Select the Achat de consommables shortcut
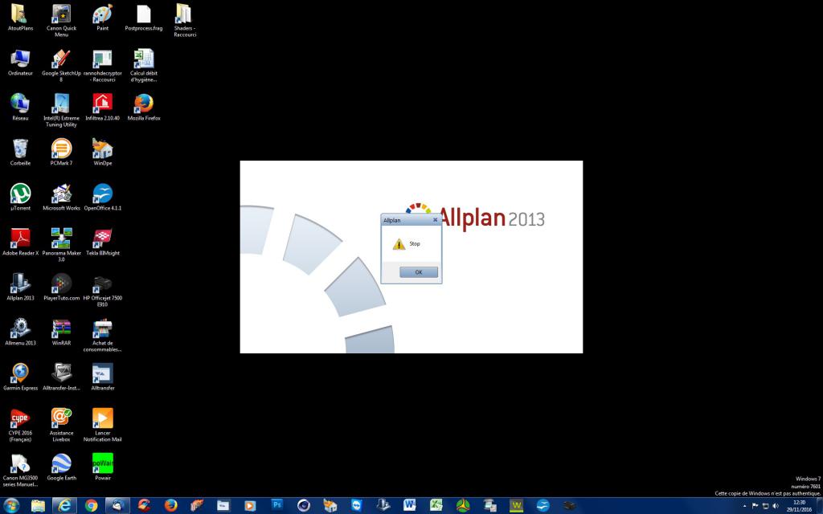Viewport: 823px width, 514px height. tap(102, 336)
